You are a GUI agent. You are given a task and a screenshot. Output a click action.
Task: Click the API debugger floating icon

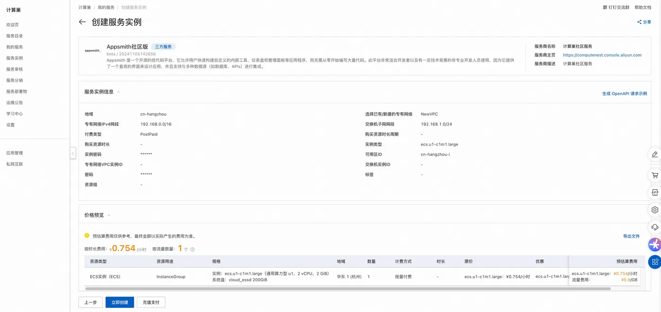(654, 192)
